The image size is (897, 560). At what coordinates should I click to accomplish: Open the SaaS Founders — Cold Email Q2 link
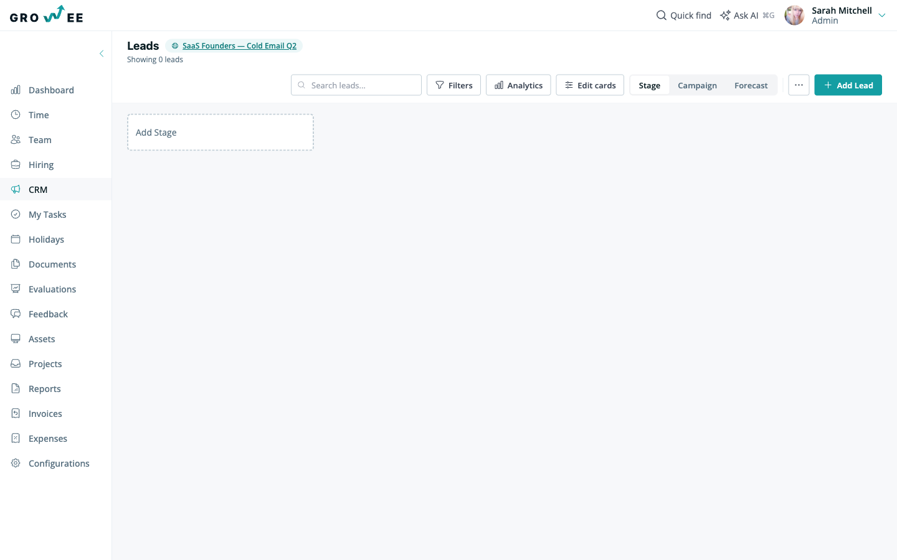tap(239, 46)
